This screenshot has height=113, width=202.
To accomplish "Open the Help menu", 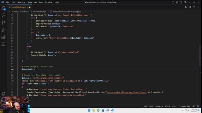I will click(x=56, y=2).
